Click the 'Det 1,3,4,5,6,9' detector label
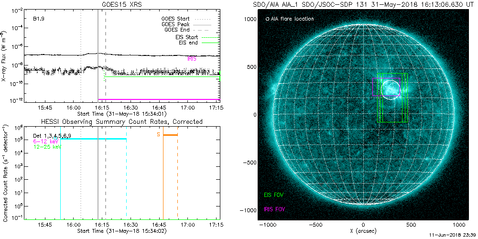This screenshot has width=478, height=239. coord(52,135)
